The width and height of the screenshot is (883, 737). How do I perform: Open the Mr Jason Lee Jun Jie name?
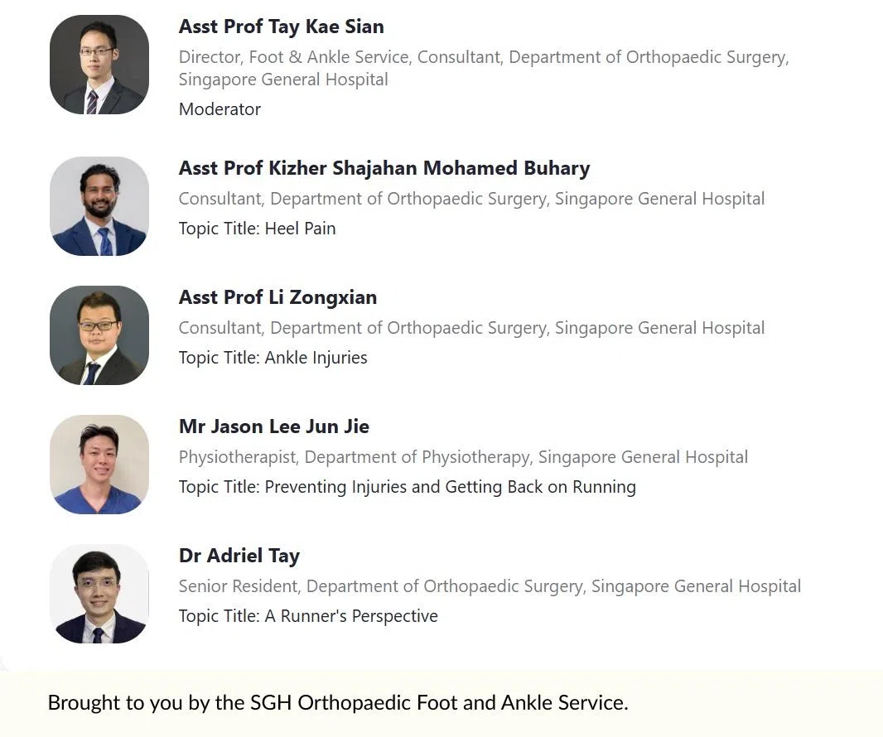tap(274, 426)
